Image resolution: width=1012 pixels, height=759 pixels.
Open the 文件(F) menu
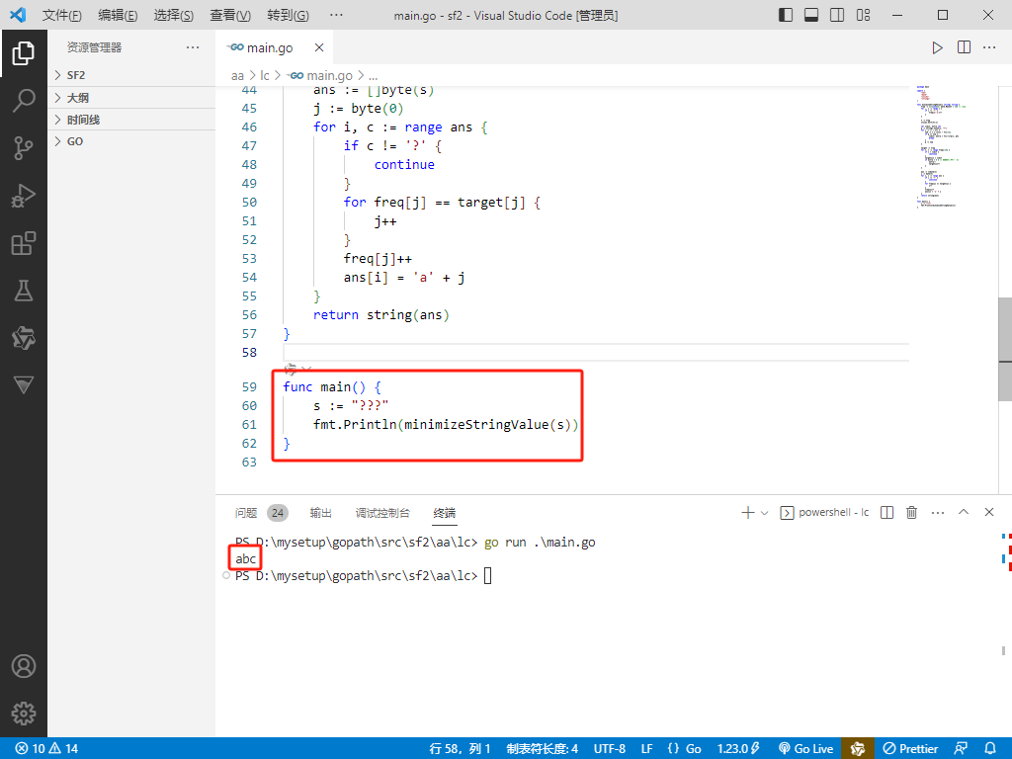point(62,15)
